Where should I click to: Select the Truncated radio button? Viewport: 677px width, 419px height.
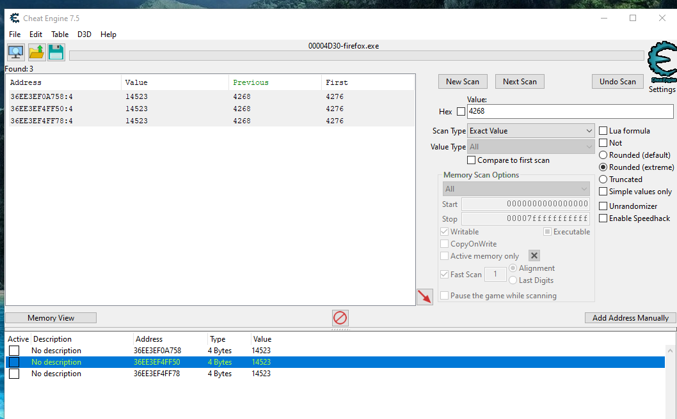click(603, 179)
